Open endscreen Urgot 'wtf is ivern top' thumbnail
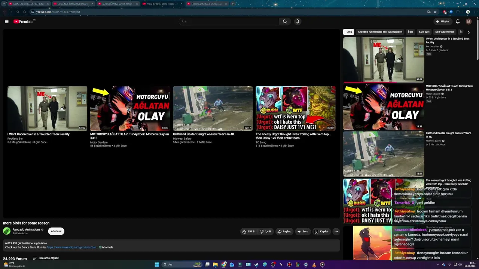The image size is (479, 269). [296, 108]
